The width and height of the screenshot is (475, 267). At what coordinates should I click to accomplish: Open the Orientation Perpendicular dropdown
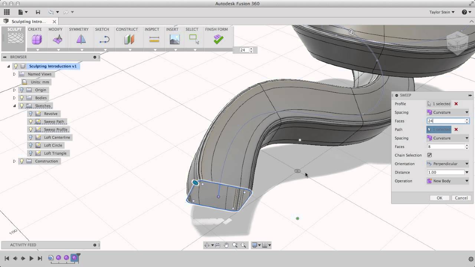pos(448,164)
